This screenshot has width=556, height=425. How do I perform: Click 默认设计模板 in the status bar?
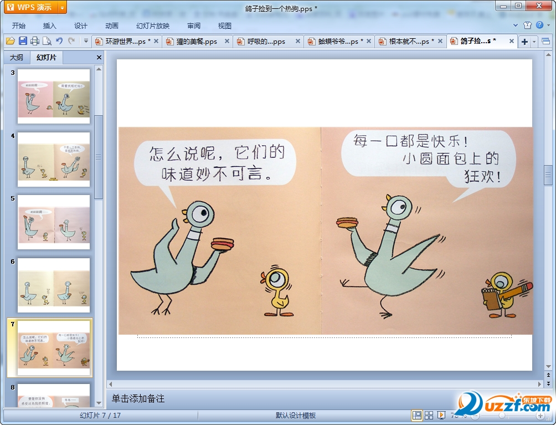(296, 416)
